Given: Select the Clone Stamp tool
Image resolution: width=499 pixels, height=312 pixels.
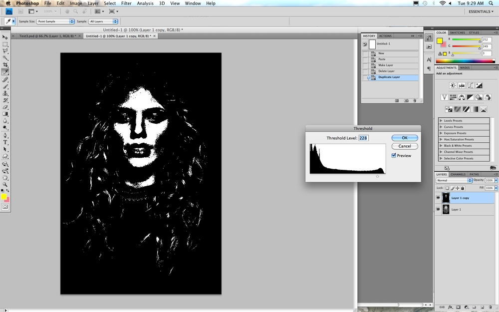Looking at the screenshot, I should coord(5,93).
